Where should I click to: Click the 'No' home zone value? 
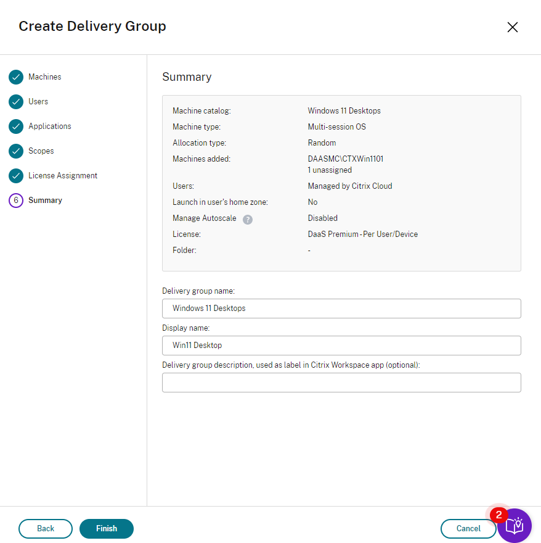pyautogui.click(x=312, y=202)
